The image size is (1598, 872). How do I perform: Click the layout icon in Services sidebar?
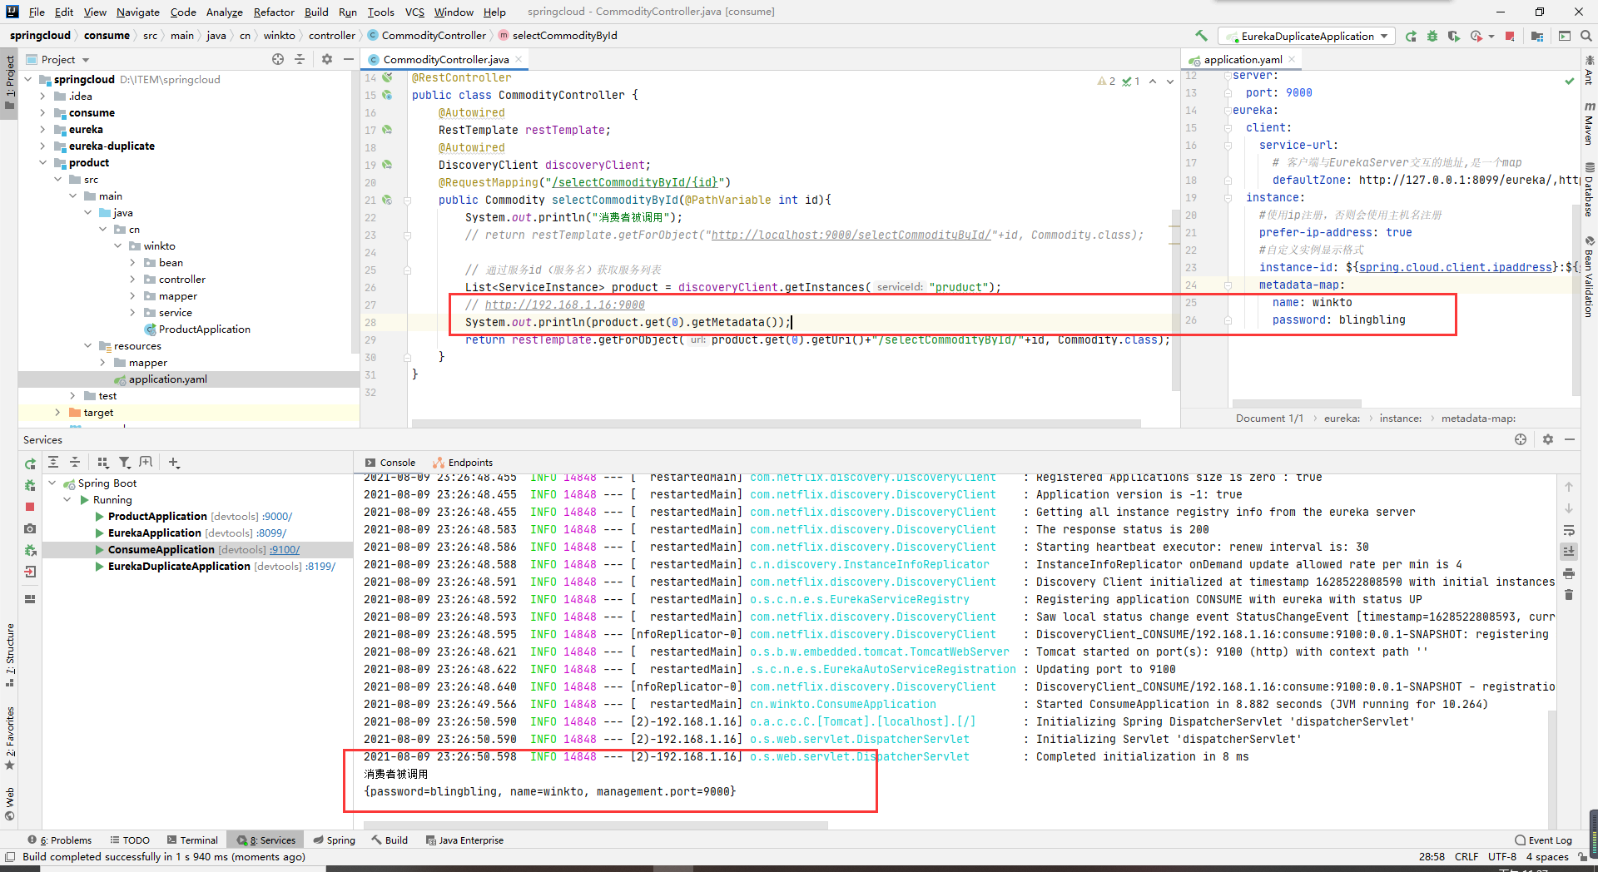[30, 598]
